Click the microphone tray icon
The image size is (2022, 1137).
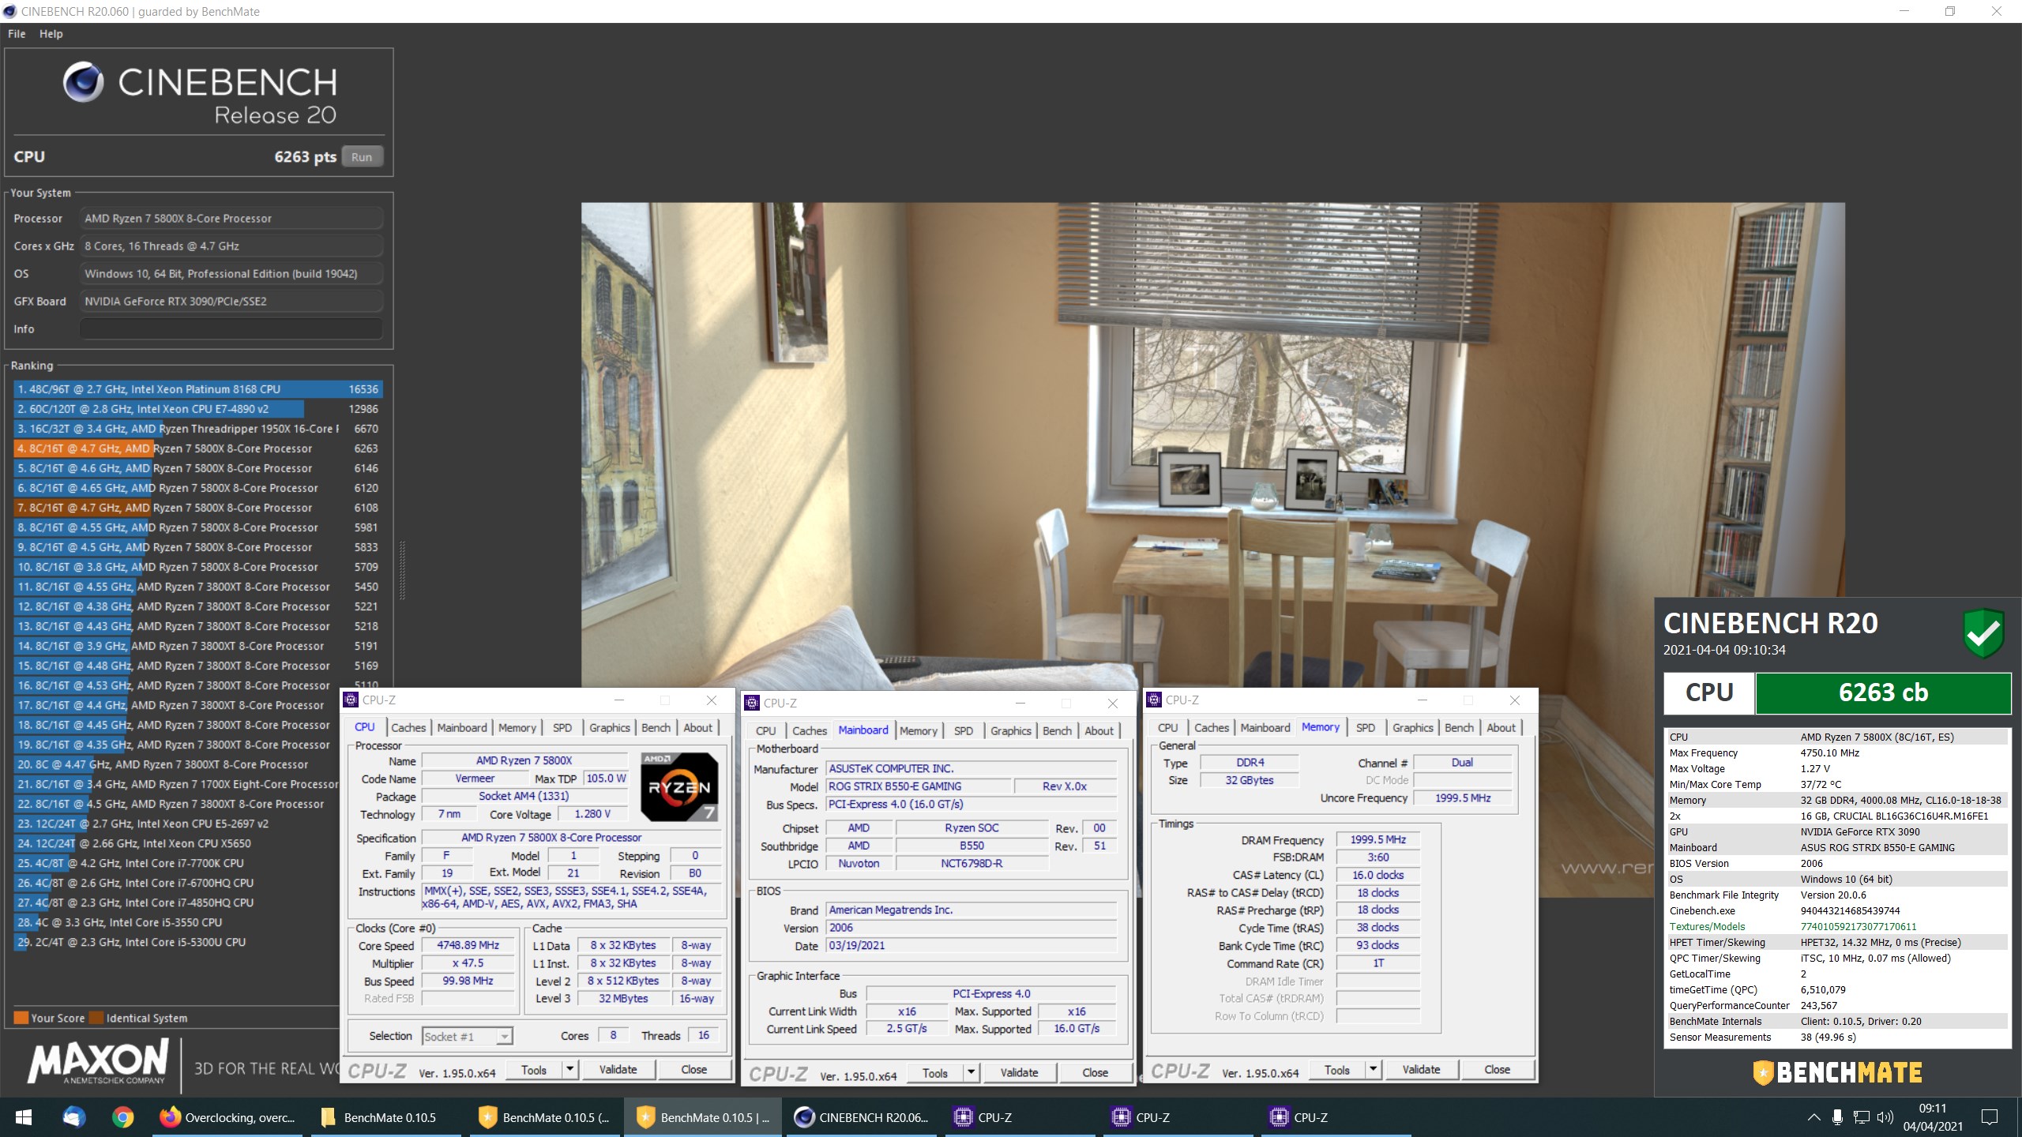click(x=1838, y=1117)
